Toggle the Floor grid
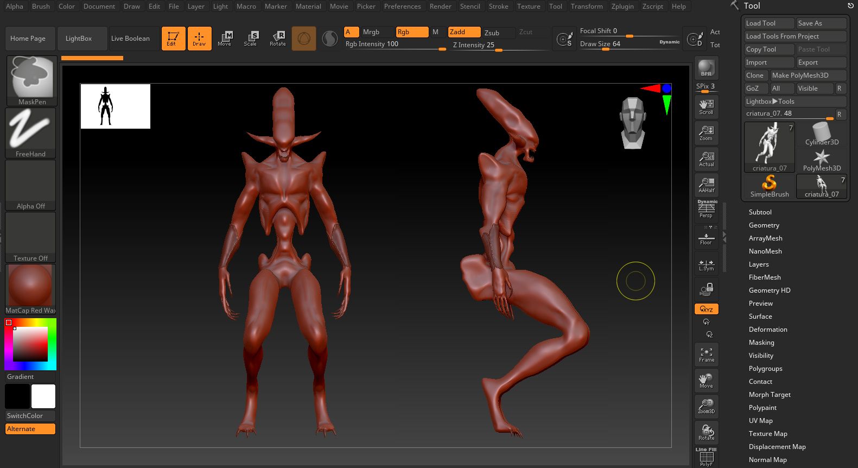This screenshot has height=468, width=858. (x=706, y=238)
